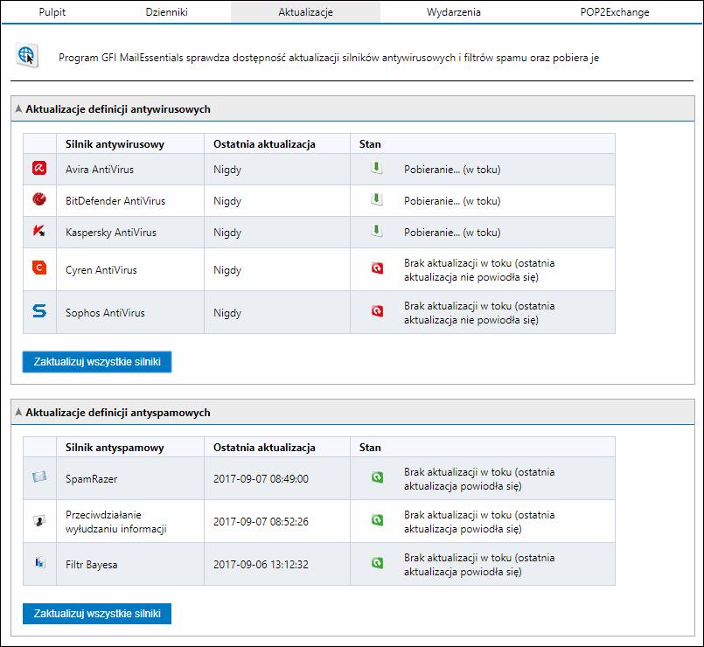
Task: Click successful update status text for SpamRazer
Action: pos(479,478)
